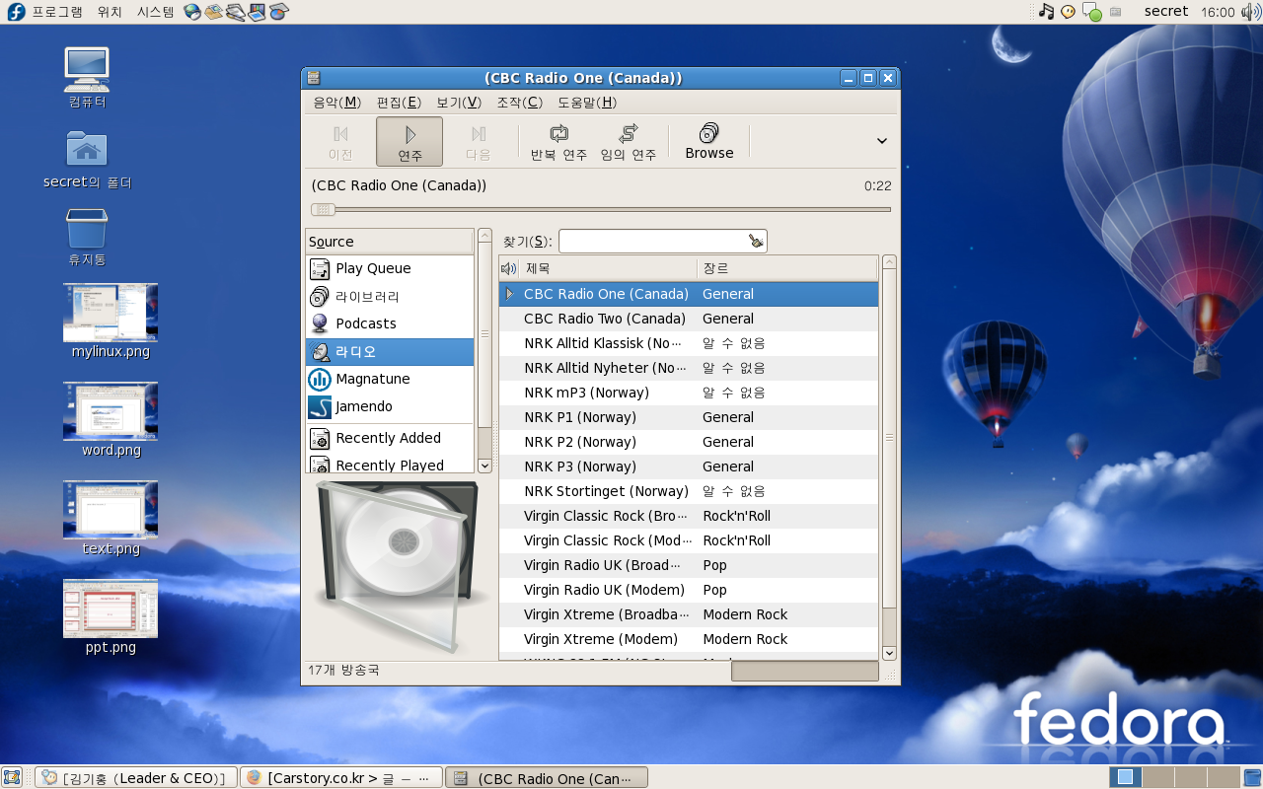The image size is (1263, 789).
Task: Select NRK Stortinget (Norway) station
Action: pyautogui.click(x=689, y=491)
